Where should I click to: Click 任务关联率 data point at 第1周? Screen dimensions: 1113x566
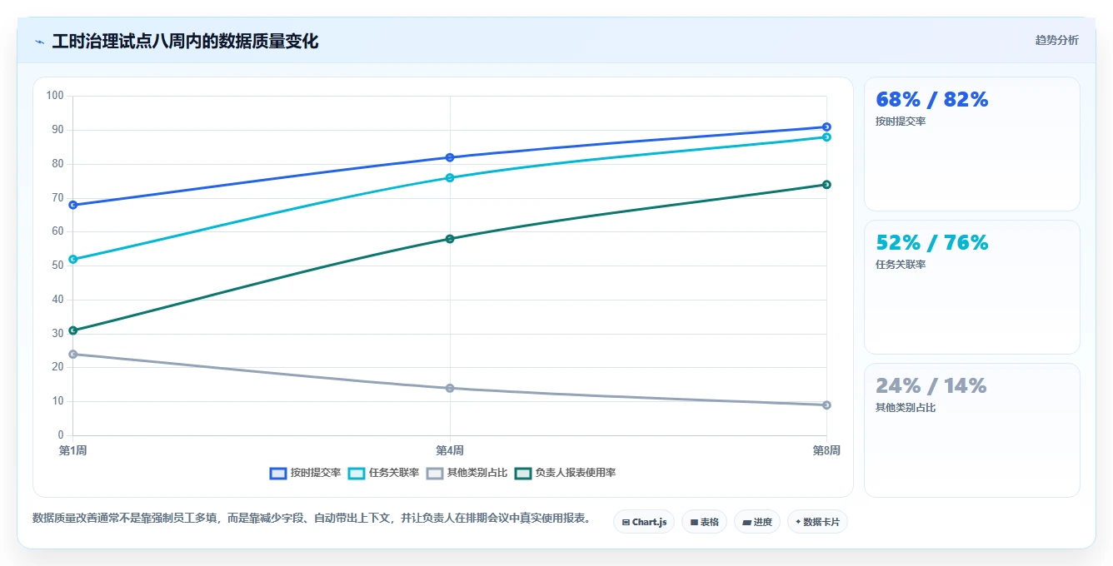click(73, 259)
